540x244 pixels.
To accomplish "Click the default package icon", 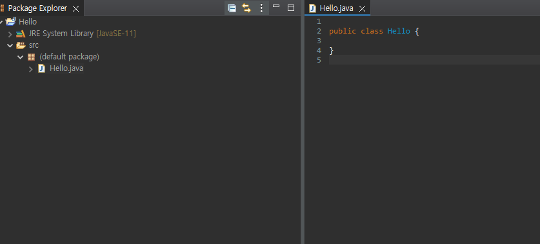I will tap(32, 57).
